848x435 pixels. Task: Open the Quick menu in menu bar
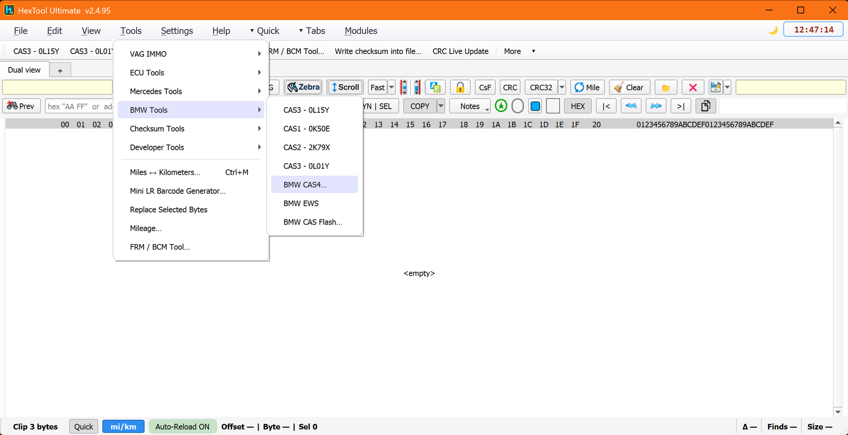(264, 31)
